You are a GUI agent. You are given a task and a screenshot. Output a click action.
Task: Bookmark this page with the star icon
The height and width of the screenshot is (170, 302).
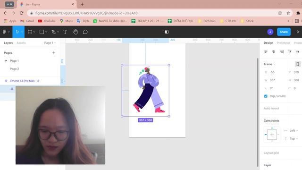coord(288,13)
